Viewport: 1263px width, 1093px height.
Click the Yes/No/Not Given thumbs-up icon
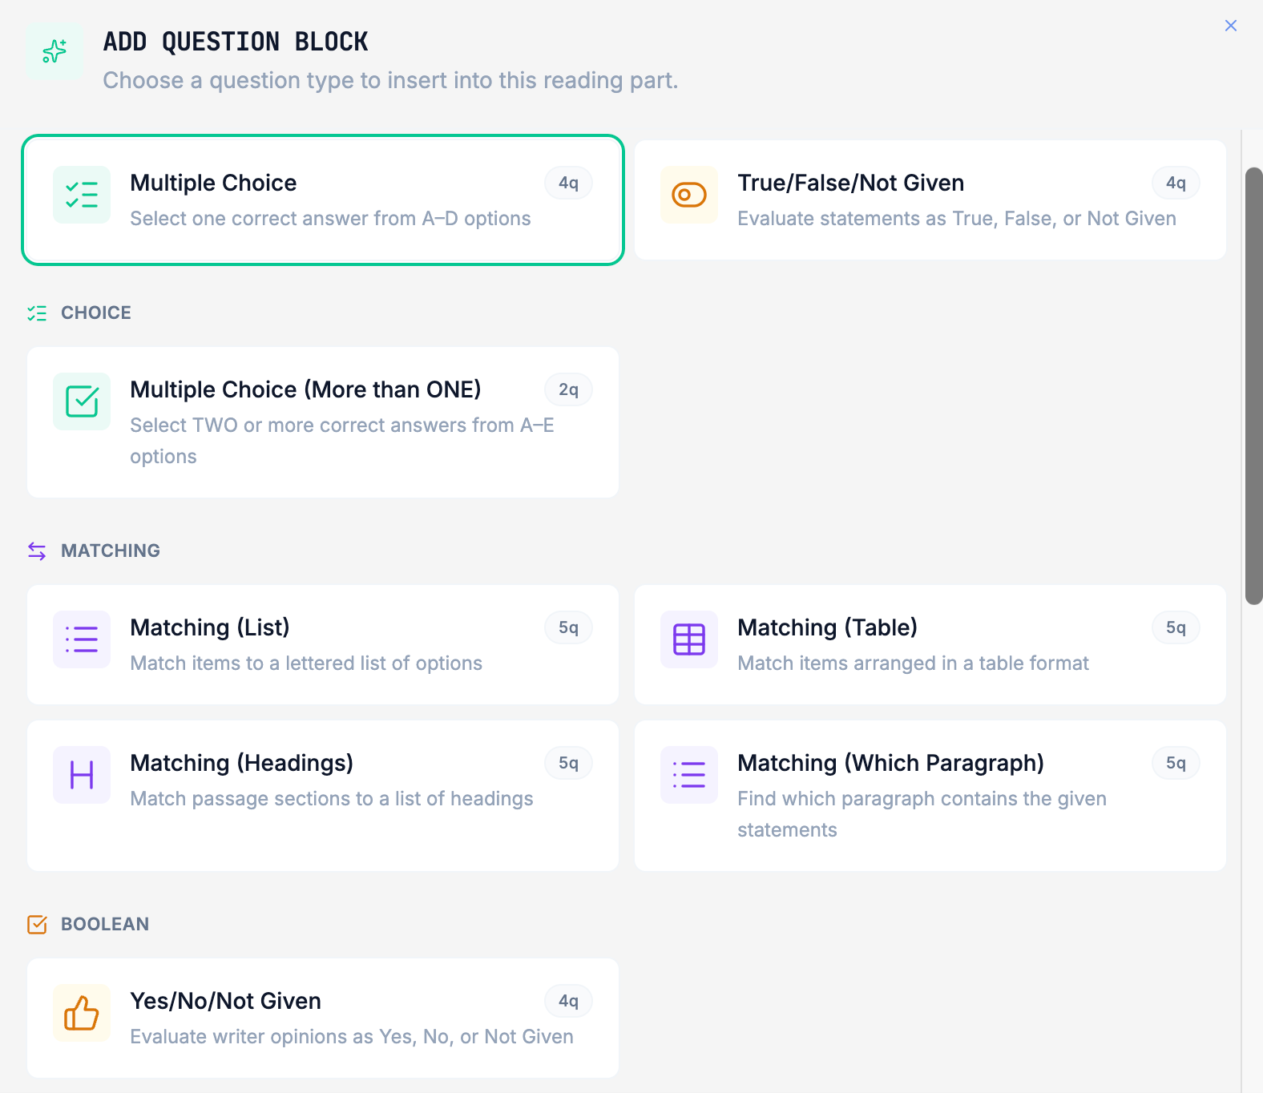[82, 1013]
